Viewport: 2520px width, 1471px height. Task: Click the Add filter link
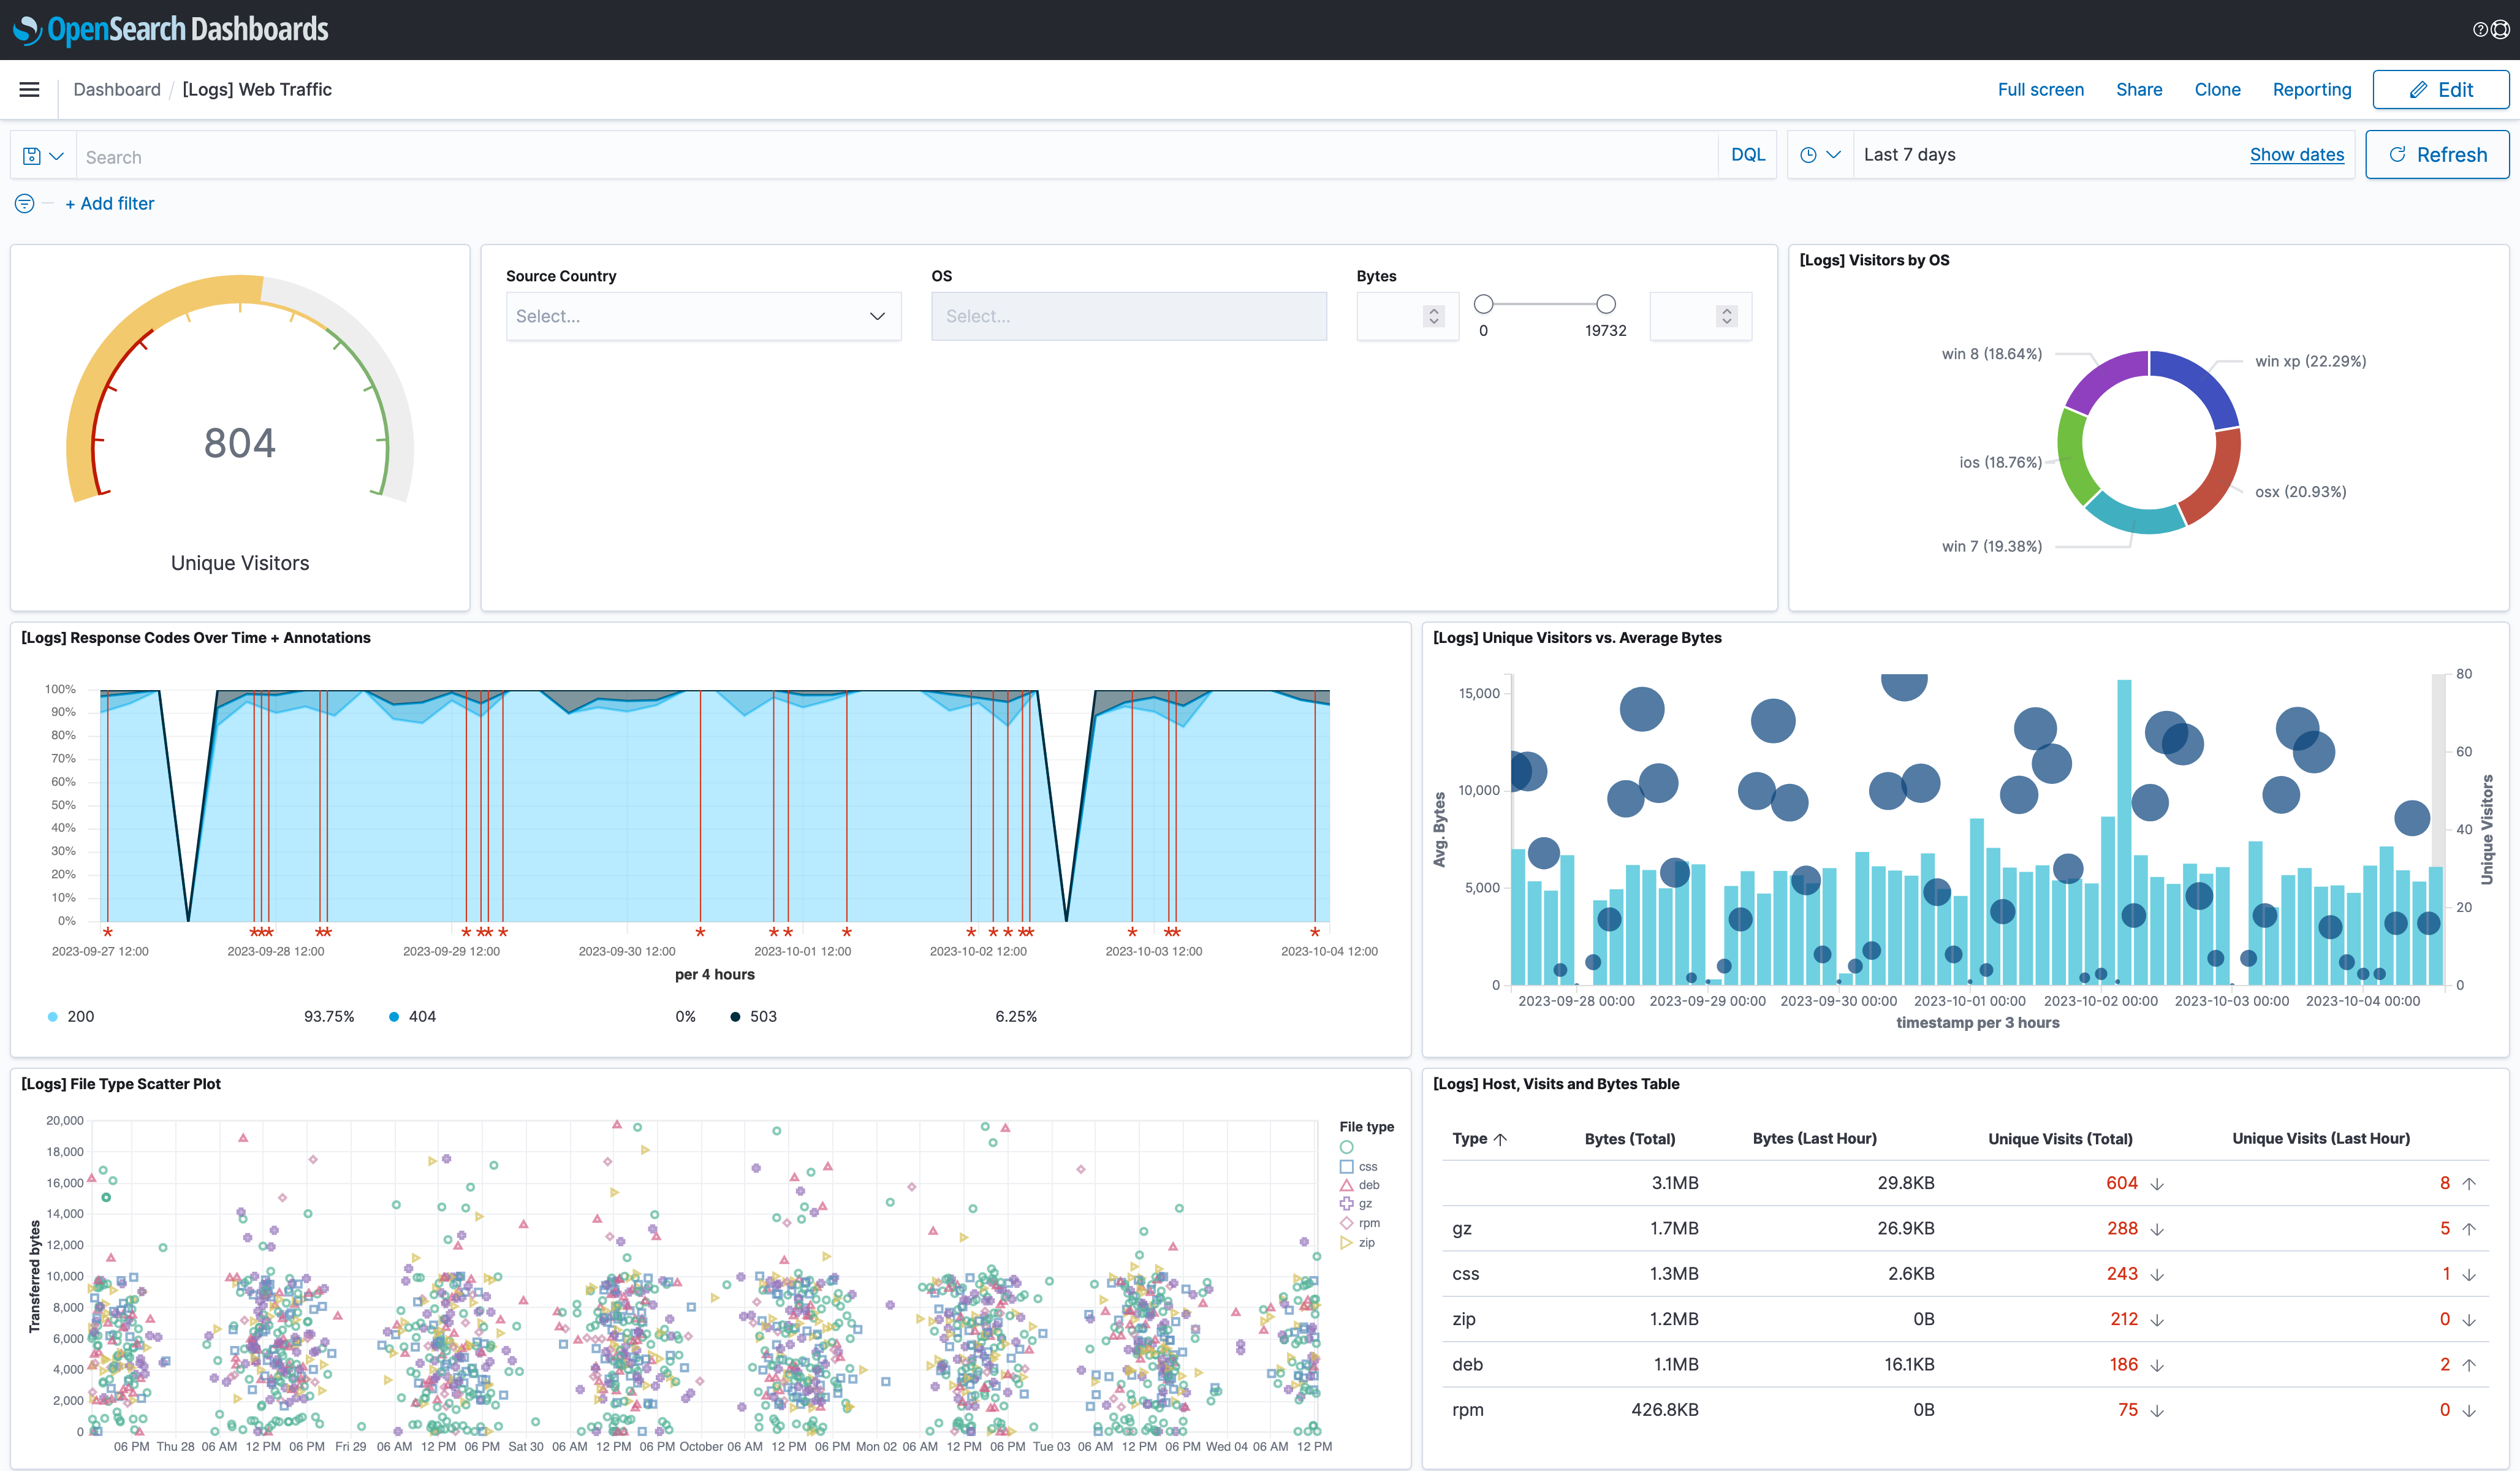click(x=110, y=203)
